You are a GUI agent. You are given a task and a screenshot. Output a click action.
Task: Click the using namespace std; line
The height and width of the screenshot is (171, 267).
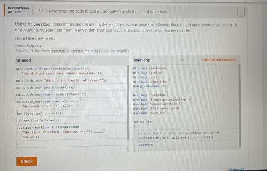151,86
